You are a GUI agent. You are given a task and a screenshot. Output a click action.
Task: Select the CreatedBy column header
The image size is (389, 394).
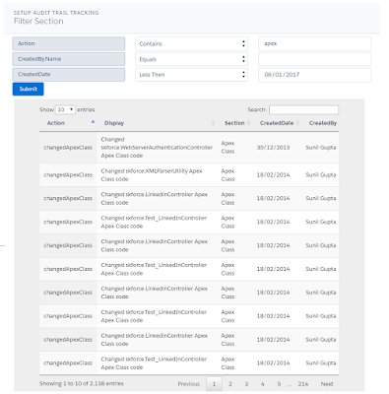pos(323,123)
